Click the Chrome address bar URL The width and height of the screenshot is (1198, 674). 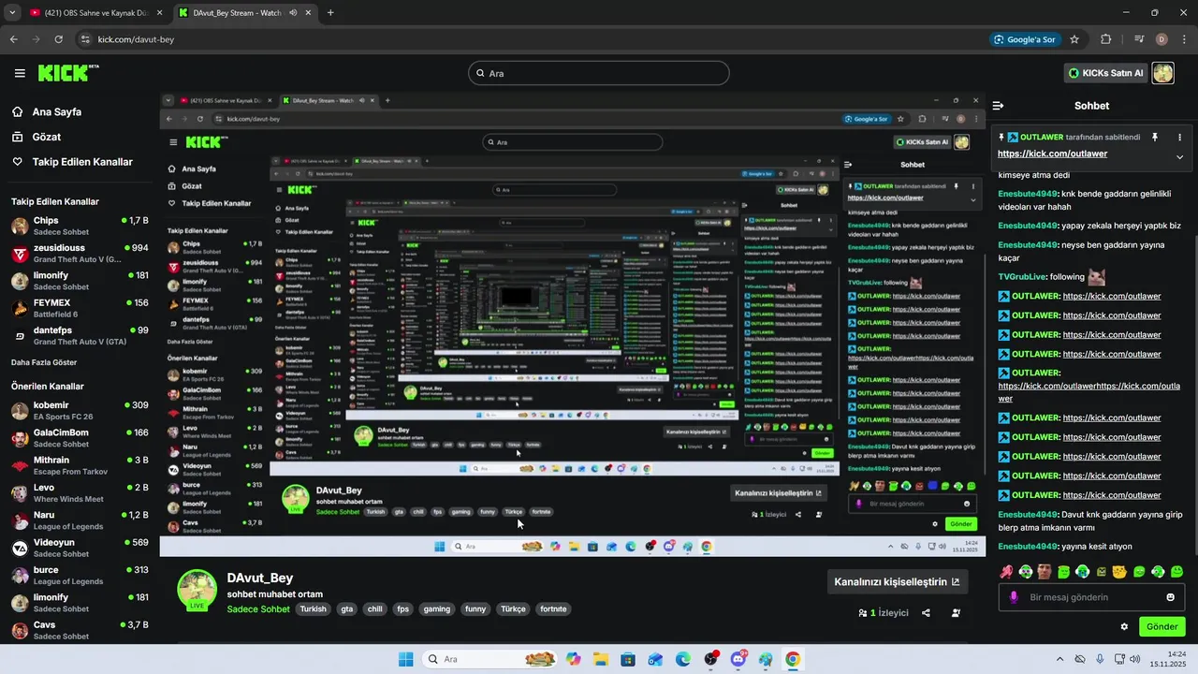[x=136, y=39]
